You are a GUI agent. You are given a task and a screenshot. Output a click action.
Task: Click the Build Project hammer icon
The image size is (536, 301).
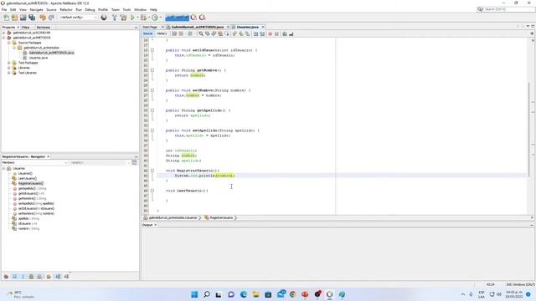pyautogui.click(x=115, y=18)
